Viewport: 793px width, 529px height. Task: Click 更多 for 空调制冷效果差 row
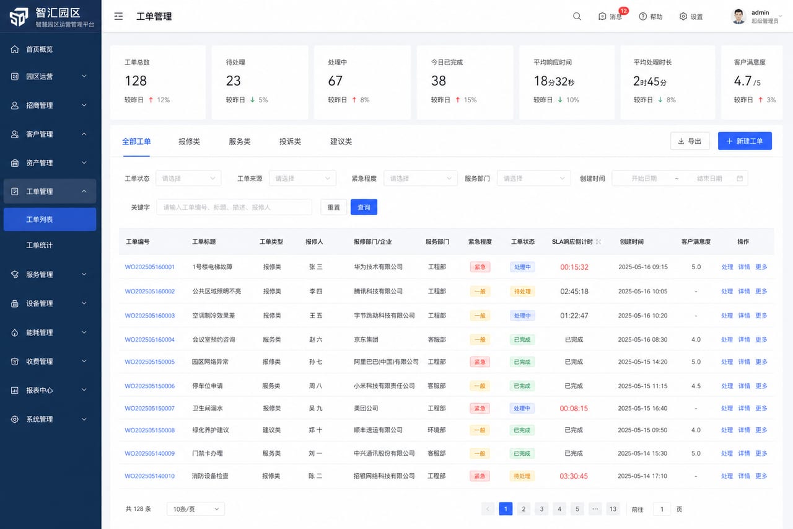click(761, 316)
